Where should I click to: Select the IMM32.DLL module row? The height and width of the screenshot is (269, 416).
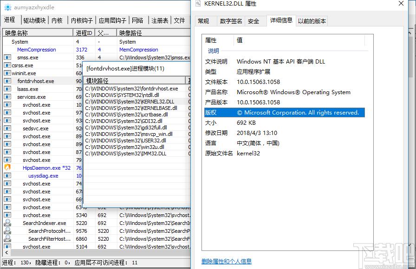point(137,154)
